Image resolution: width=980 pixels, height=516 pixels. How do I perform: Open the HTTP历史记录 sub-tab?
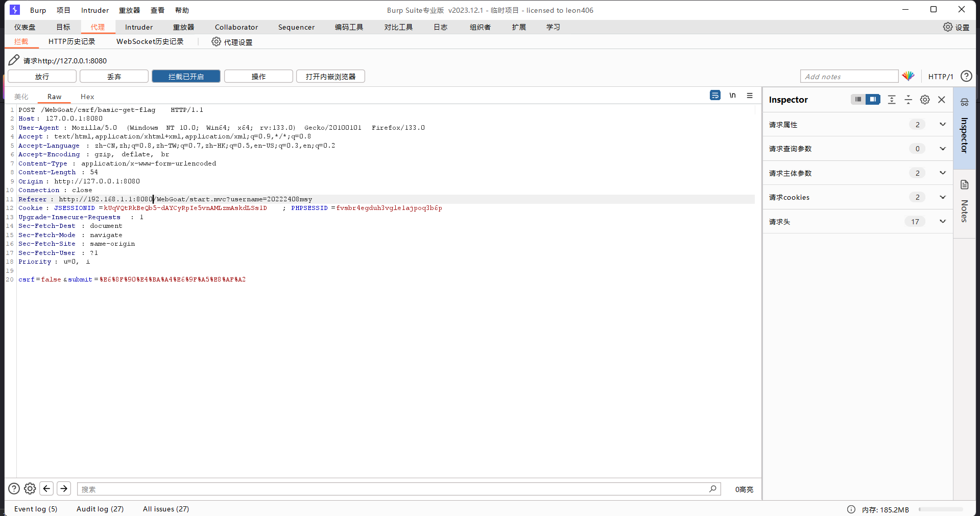pyautogui.click(x=72, y=41)
